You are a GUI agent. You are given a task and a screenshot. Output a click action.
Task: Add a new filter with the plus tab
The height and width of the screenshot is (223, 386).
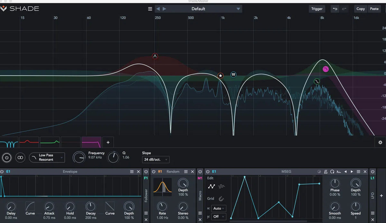point(108,142)
